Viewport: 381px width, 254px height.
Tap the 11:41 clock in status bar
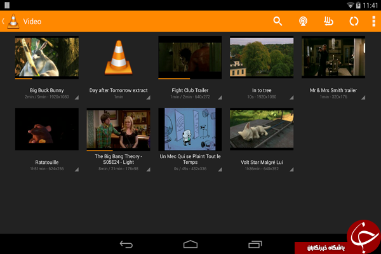click(x=370, y=5)
